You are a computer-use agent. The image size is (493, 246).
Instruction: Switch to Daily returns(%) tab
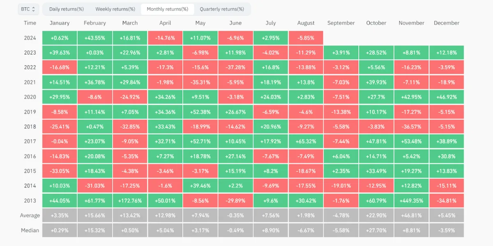click(67, 9)
